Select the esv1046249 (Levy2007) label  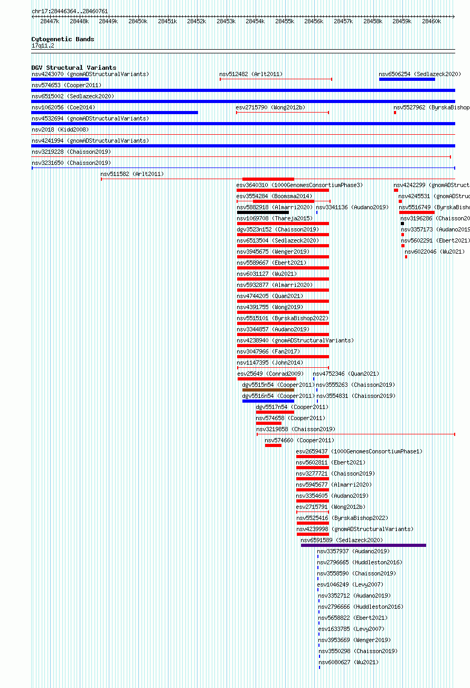click(351, 584)
